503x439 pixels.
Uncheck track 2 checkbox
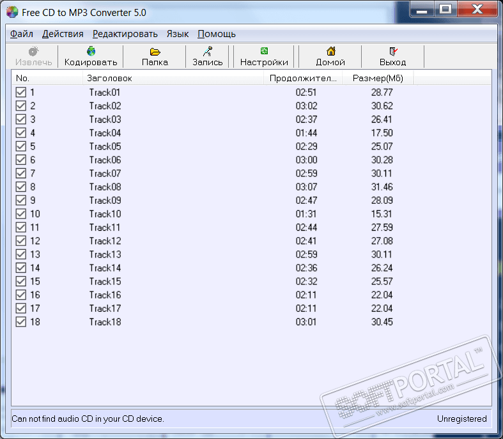21,105
